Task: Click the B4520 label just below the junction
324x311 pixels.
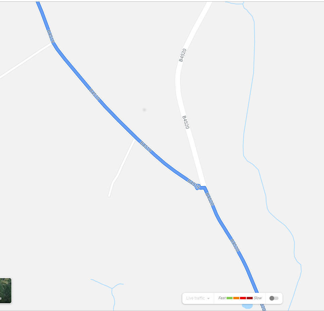Action: coord(210,199)
